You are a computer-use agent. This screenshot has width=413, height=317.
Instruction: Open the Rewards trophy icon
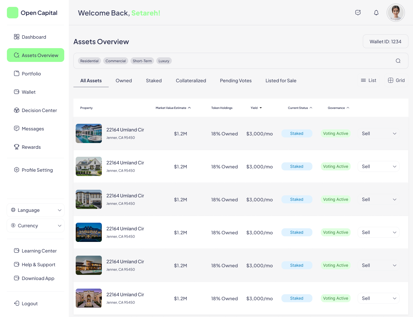(17, 147)
